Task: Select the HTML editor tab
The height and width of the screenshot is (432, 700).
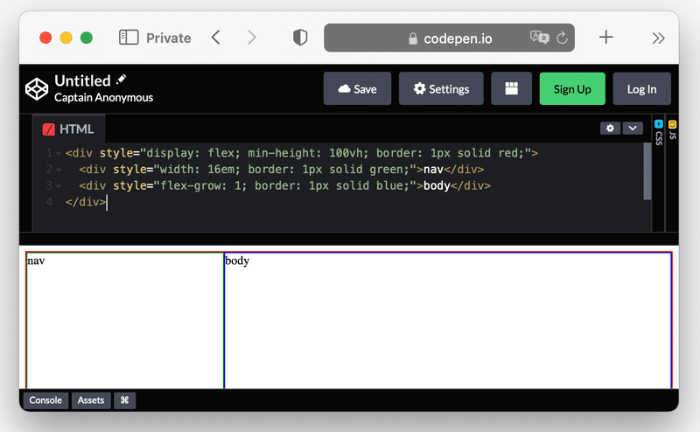Action: pos(69,129)
